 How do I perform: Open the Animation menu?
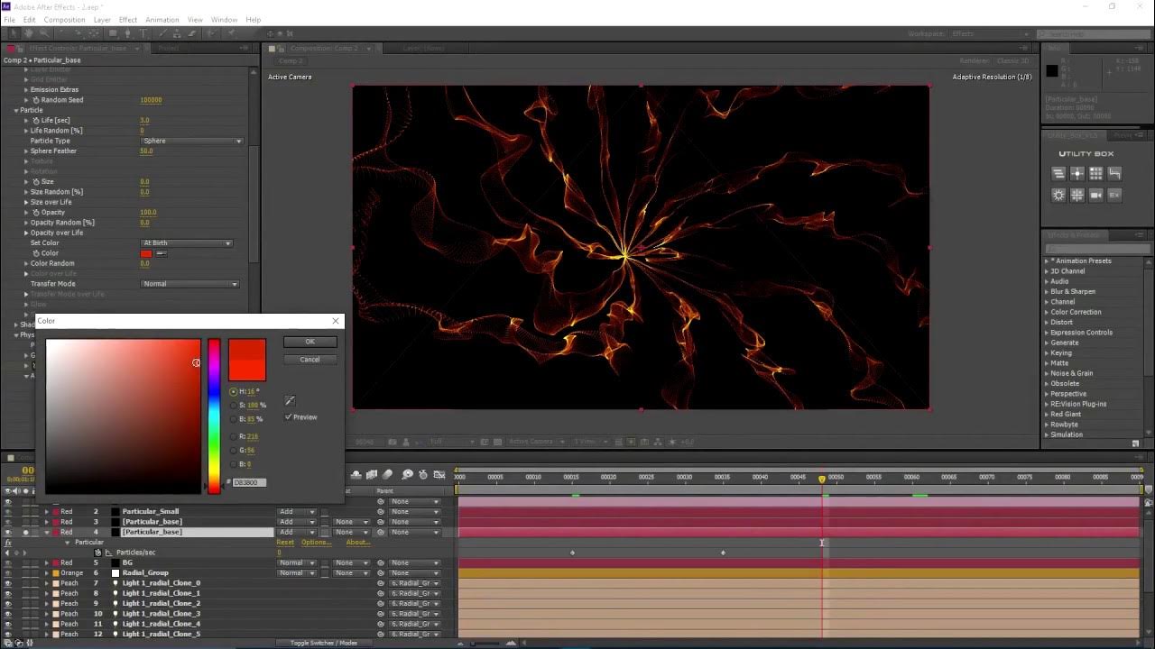point(162,19)
